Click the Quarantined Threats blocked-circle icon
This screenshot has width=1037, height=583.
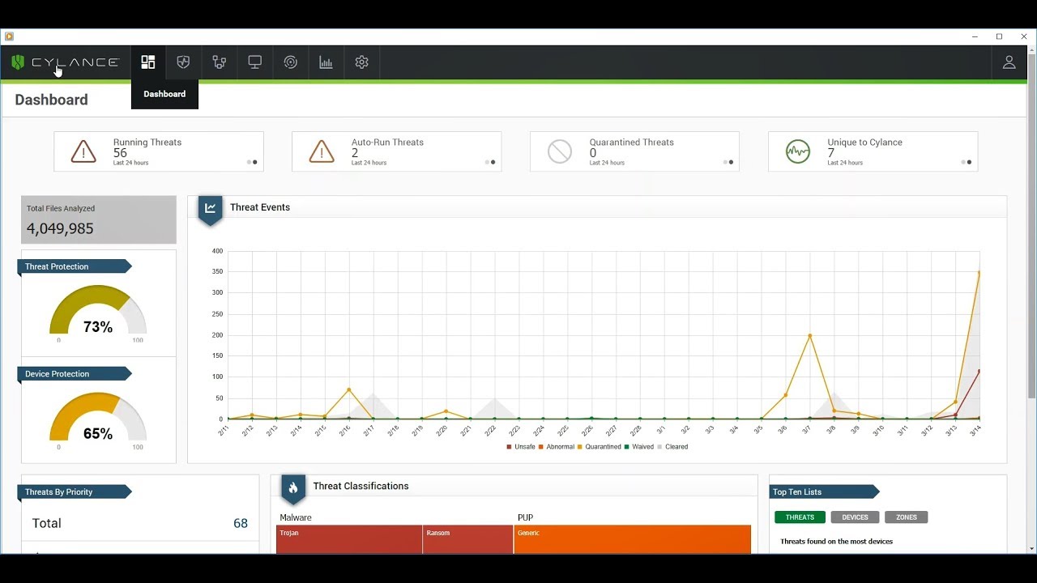(560, 151)
